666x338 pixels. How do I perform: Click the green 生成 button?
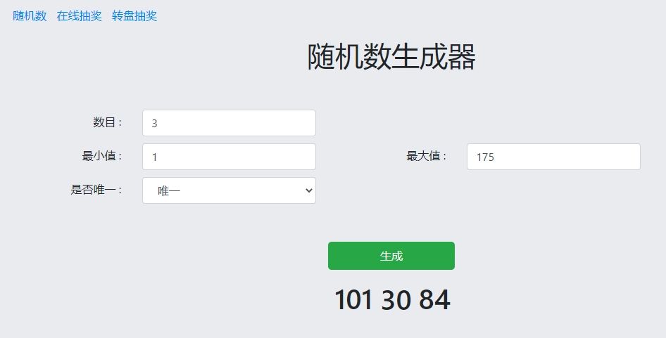pyautogui.click(x=391, y=256)
